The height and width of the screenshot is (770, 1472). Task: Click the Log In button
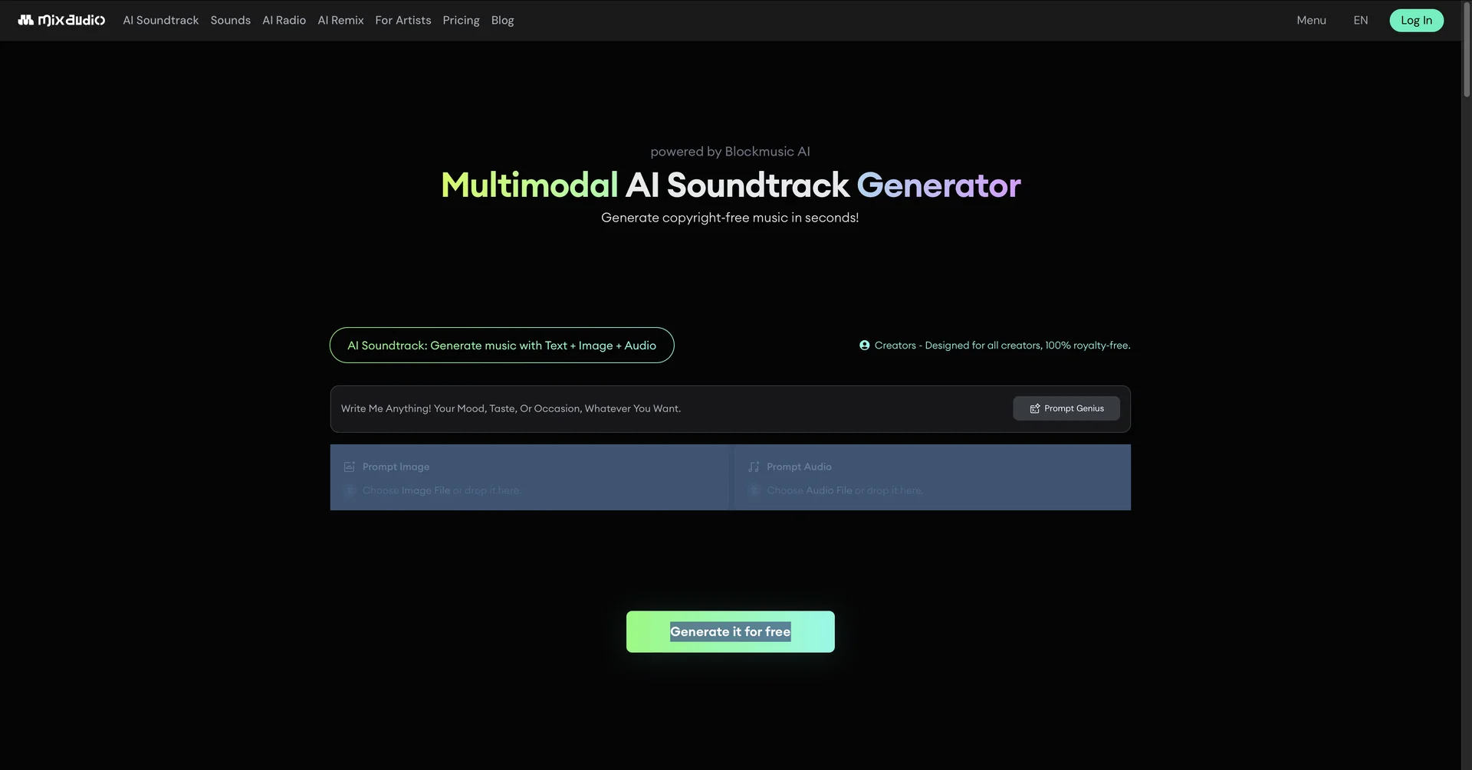[1416, 21]
